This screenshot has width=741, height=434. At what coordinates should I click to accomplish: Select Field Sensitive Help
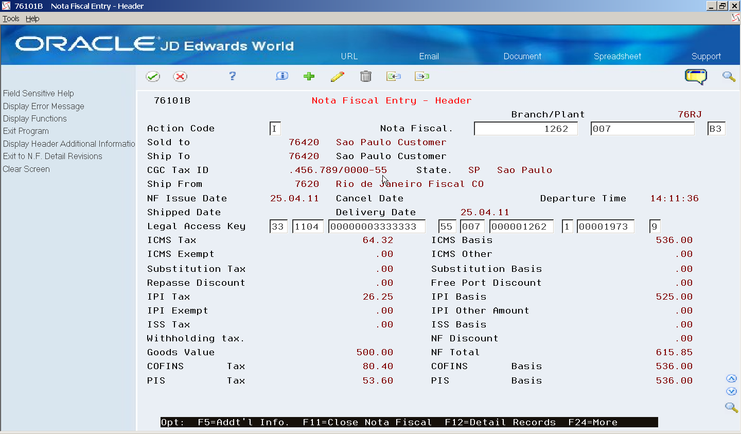[x=39, y=93]
